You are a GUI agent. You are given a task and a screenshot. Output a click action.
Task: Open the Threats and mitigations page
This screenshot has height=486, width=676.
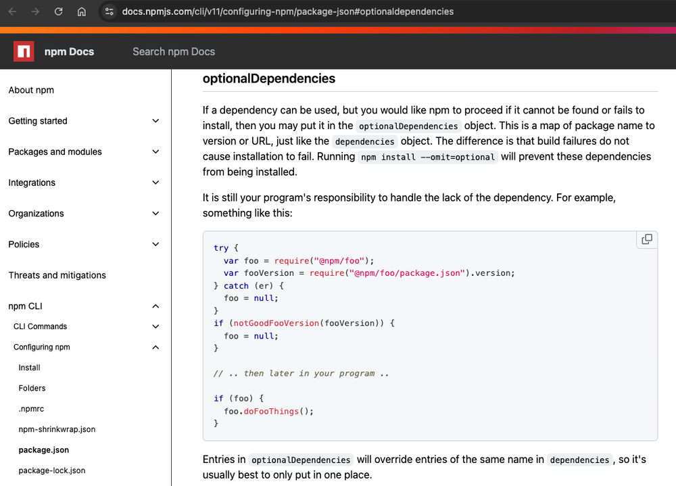click(x=57, y=275)
